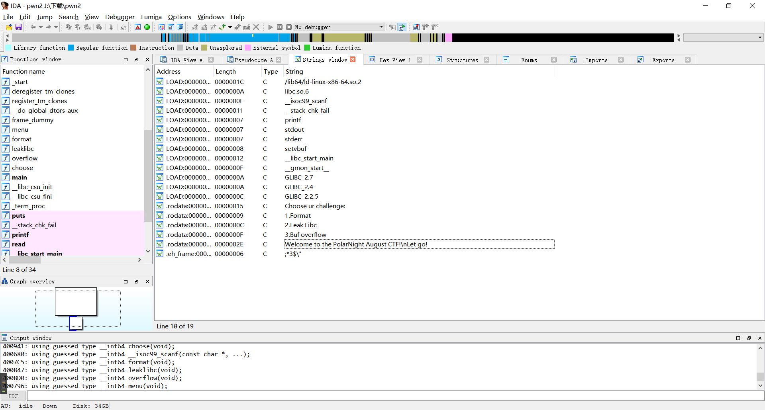This screenshot has width=765, height=410.
Task: Click the X delete icon in toolbar
Action: (256, 27)
